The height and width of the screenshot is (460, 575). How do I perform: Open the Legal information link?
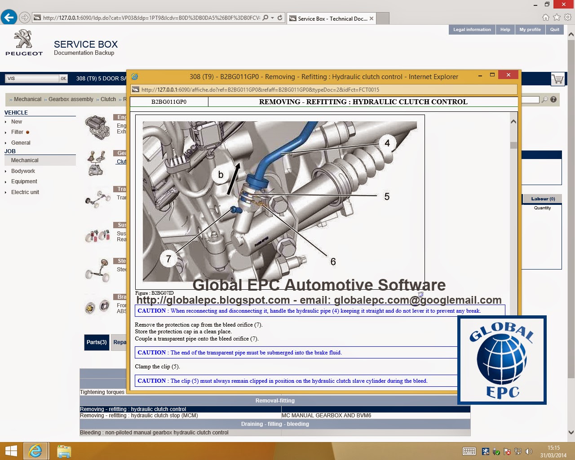[x=472, y=29]
